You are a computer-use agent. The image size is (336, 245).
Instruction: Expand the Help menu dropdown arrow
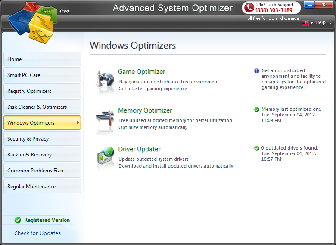331,23
